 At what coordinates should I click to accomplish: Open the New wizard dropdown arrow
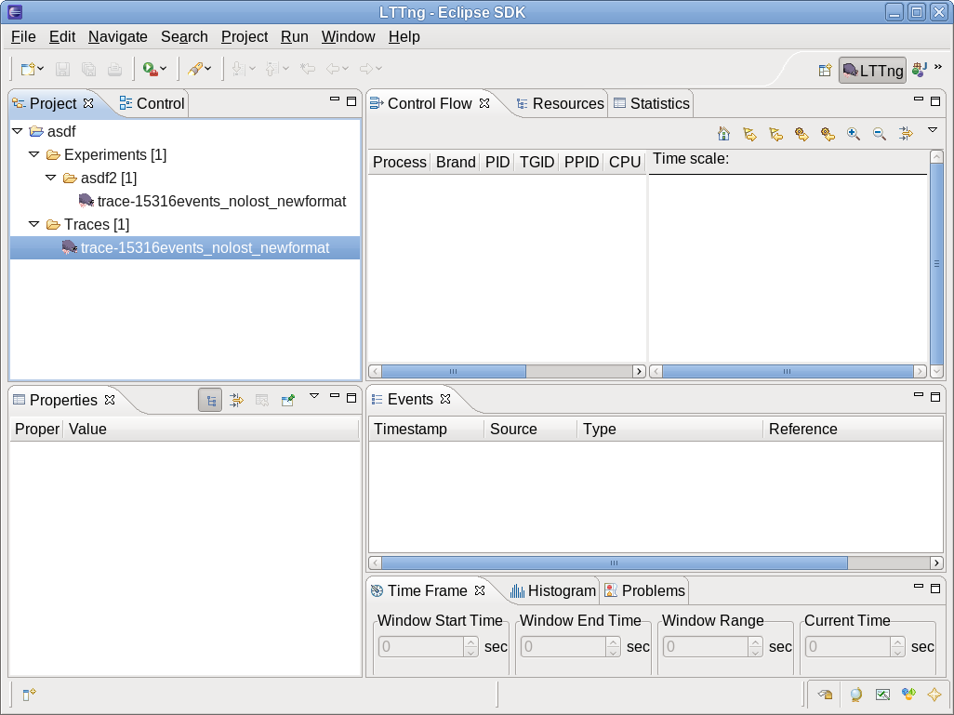41,69
